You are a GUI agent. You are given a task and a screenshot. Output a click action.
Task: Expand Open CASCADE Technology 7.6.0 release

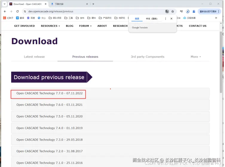[110, 105]
